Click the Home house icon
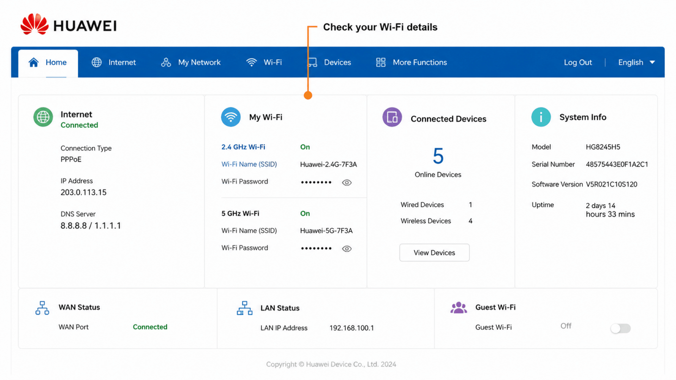This screenshot has width=676, height=380. 33,62
